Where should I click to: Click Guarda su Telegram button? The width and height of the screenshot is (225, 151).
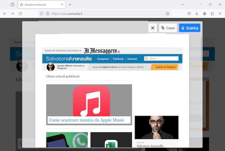point(165,67)
